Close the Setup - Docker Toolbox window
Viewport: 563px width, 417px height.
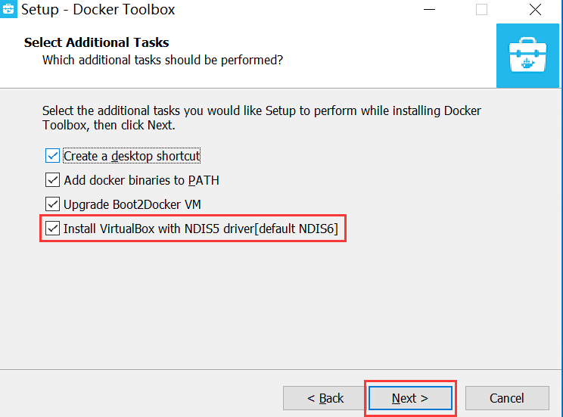[x=535, y=9]
